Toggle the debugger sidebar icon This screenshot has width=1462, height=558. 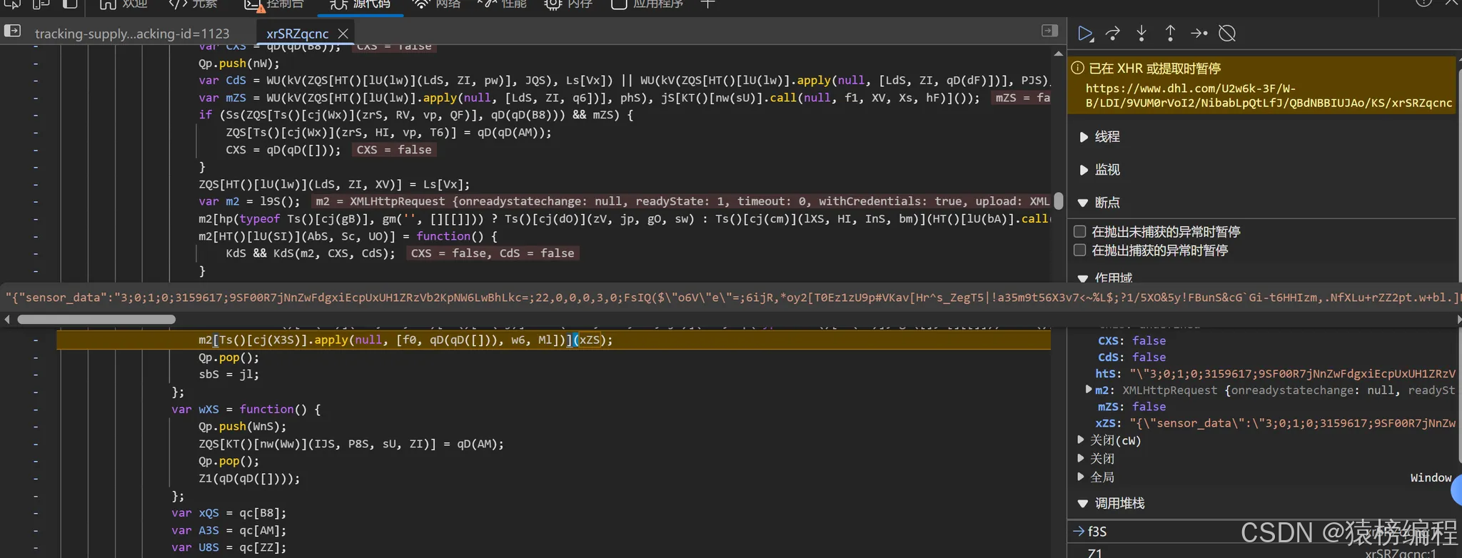(1049, 31)
